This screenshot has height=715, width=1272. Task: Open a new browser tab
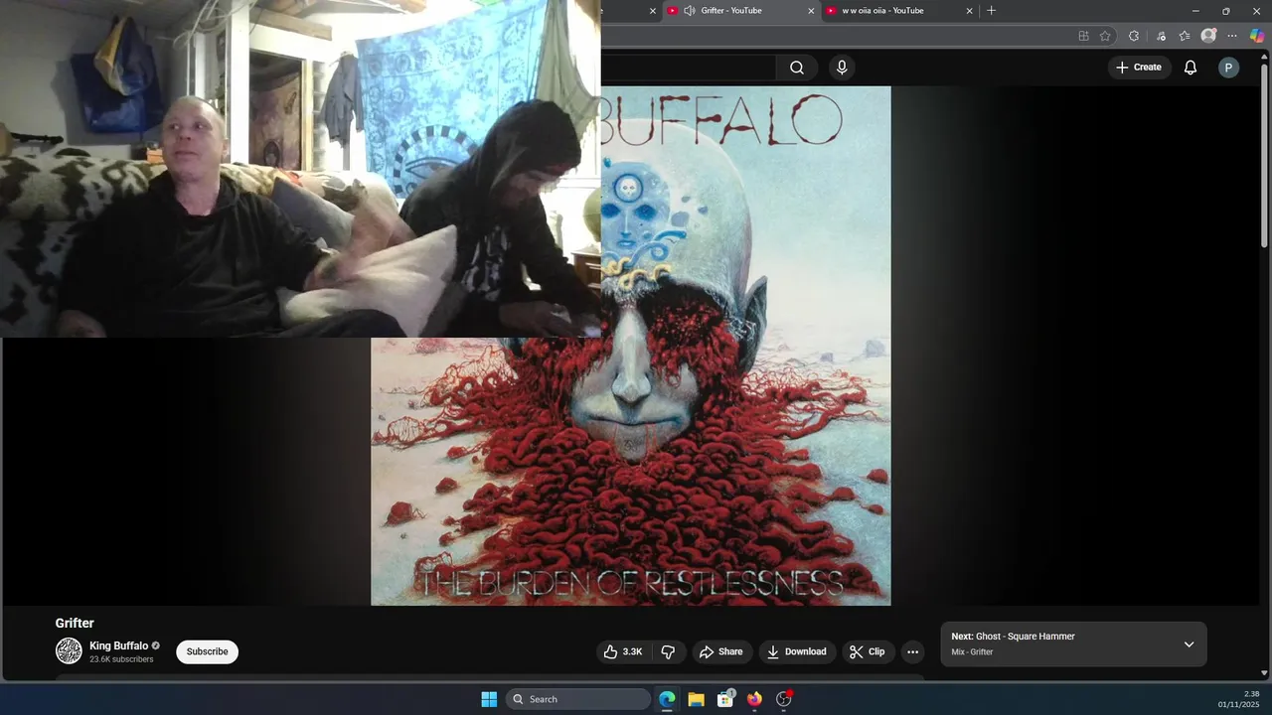(991, 11)
